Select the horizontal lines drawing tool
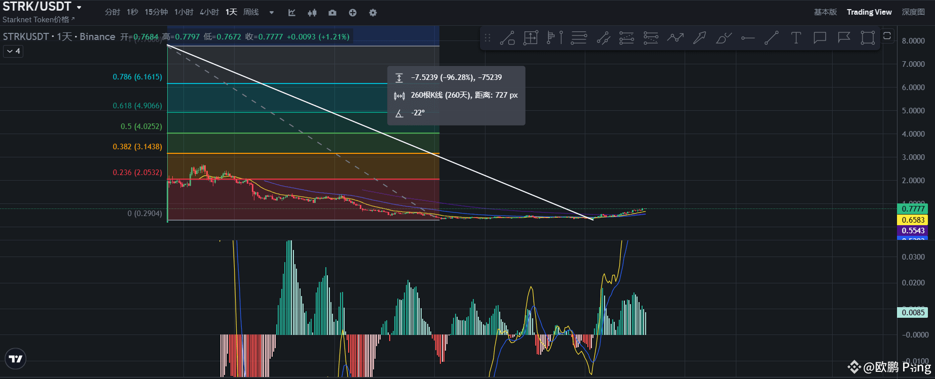This screenshot has width=935, height=379. [x=579, y=38]
